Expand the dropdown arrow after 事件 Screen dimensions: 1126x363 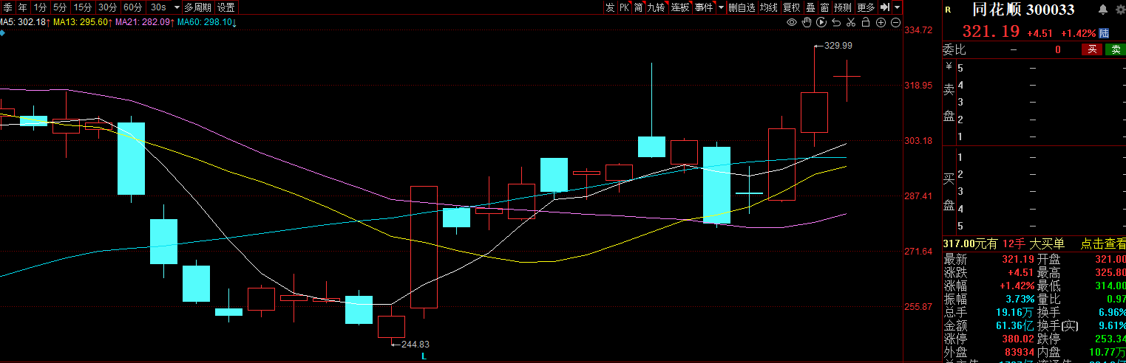721,7
